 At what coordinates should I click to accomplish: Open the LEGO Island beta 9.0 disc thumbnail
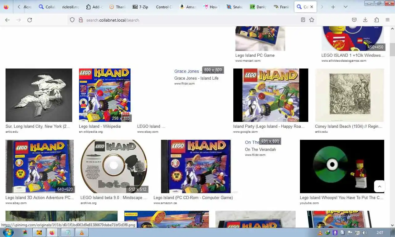click(x=114, y=166)
